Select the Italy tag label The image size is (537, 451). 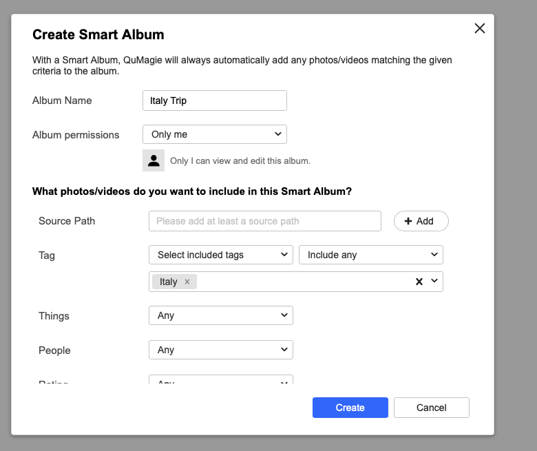coord(168,282)
